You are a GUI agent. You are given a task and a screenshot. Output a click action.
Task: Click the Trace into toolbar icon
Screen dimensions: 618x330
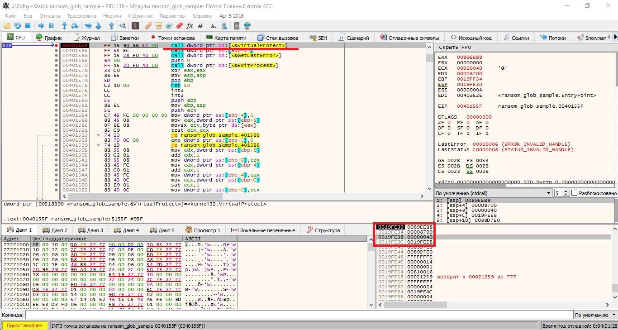tap(88, 26)
